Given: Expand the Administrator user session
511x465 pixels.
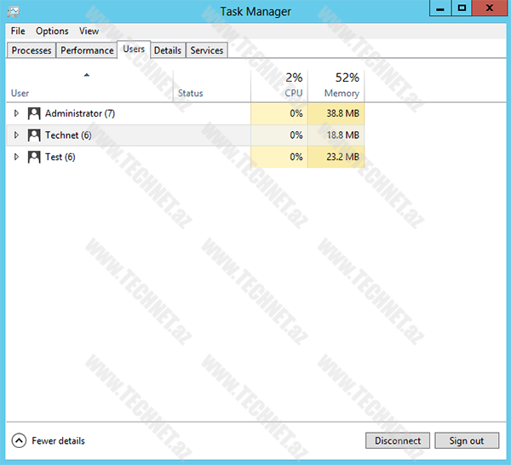Looking at the screenshot, I should (16, 113).
